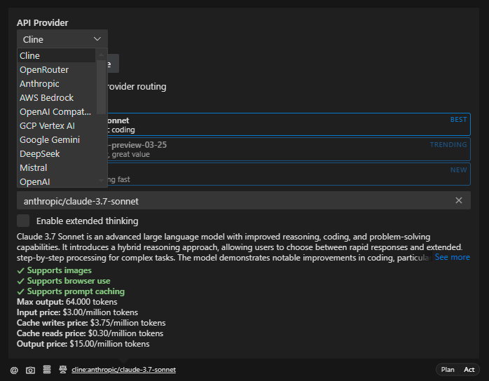Select OpenRouter in provider list
489x381 pixels.
pos(57,69)
